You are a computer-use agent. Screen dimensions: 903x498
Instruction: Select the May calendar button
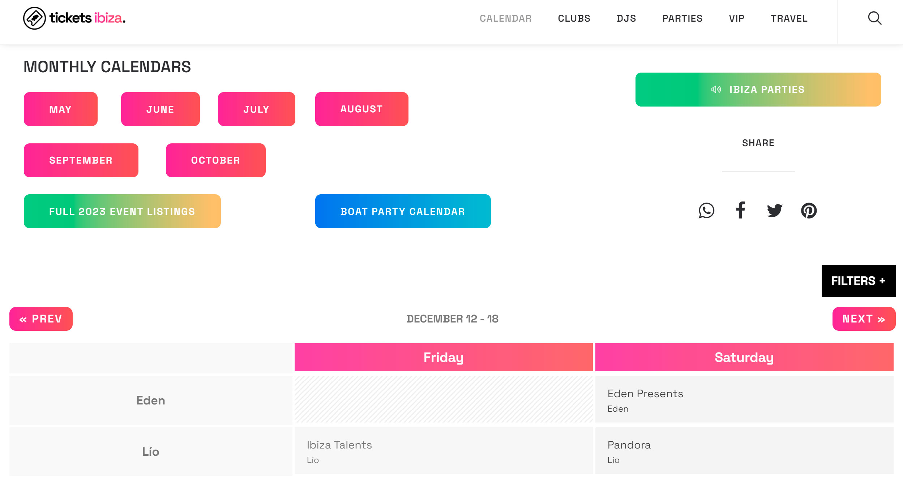tap(61, 109)
